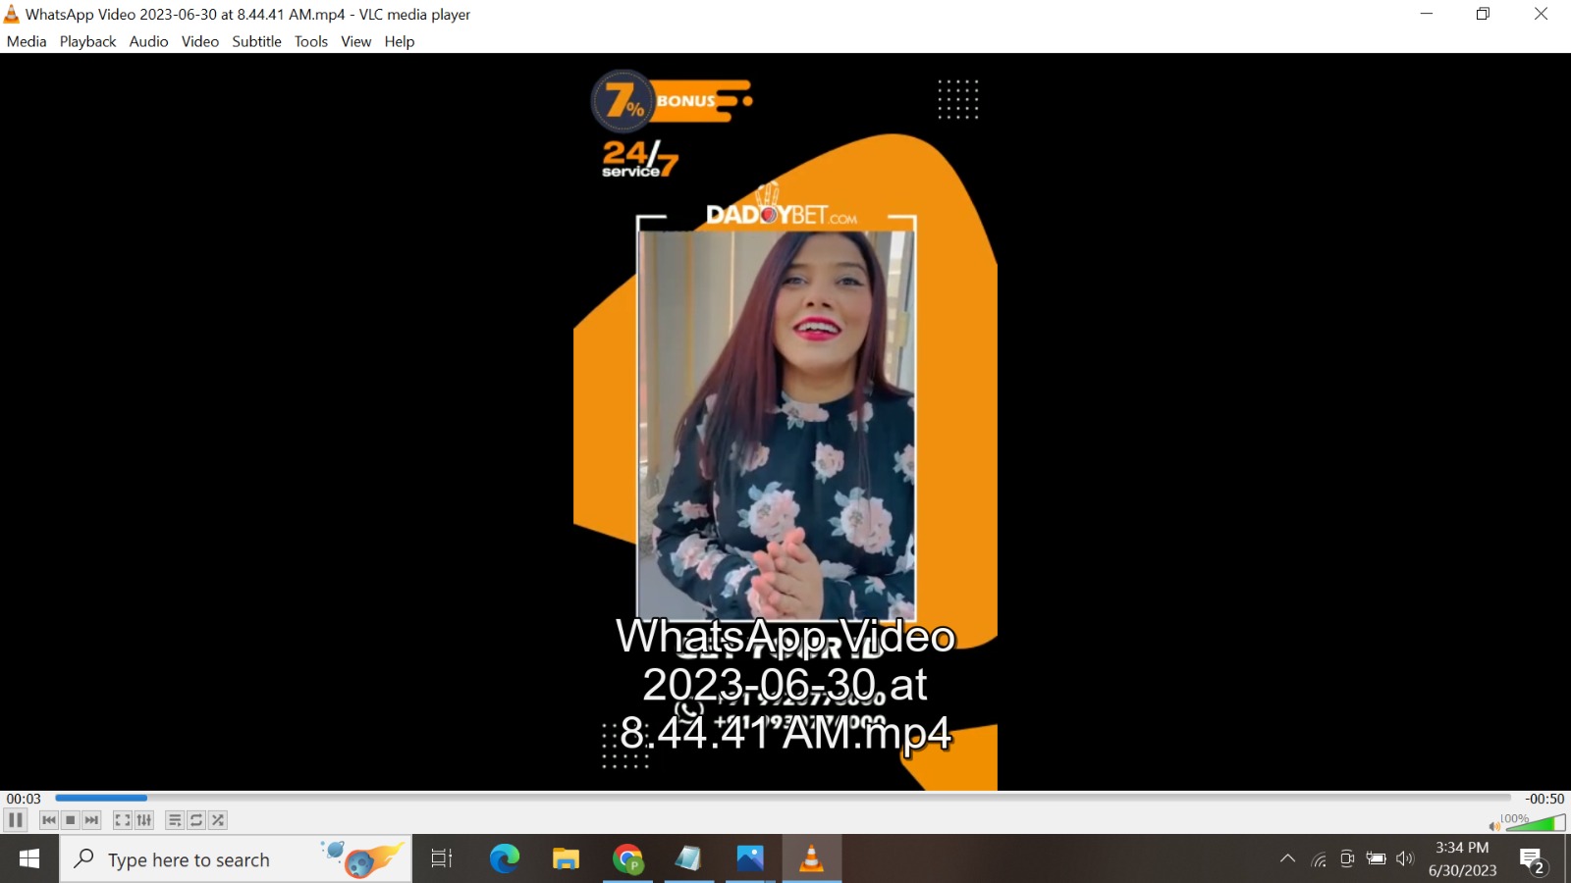Pause the video playback
The image size is (1571, 883).
pos(16,820)
